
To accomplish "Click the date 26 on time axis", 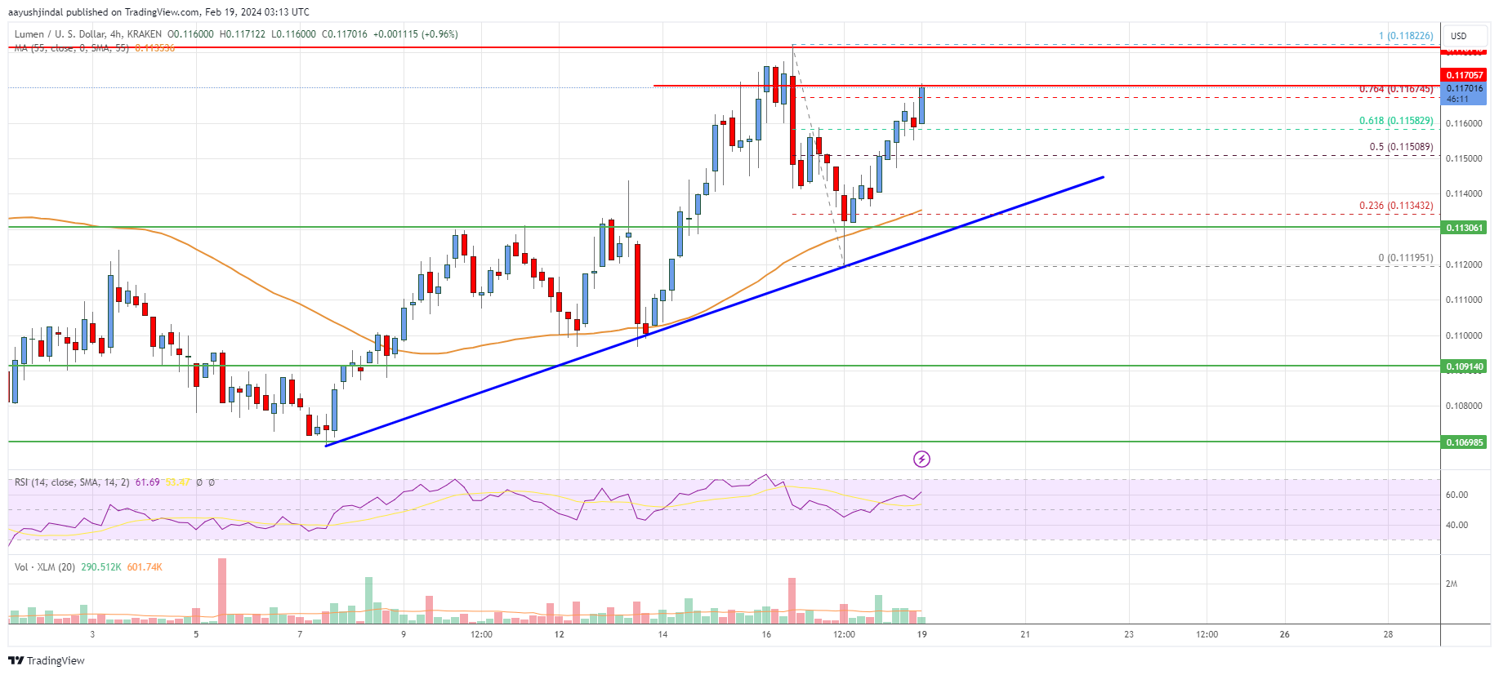I will pyautogui.click(x=1285, y=634).
